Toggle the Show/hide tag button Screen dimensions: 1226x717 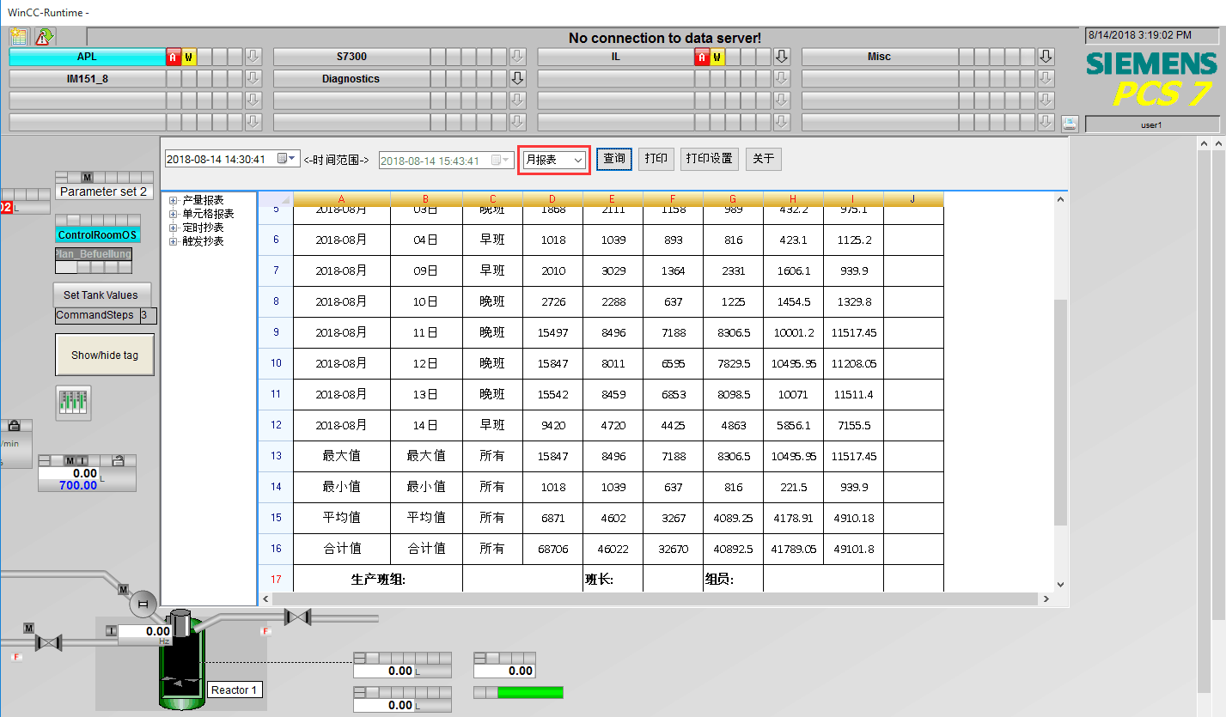click(x=104, y=355)
